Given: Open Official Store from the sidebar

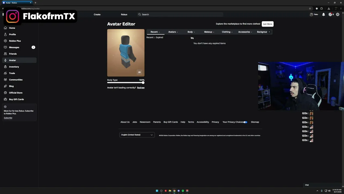Looking at the screenshot, I should point(19,93).
